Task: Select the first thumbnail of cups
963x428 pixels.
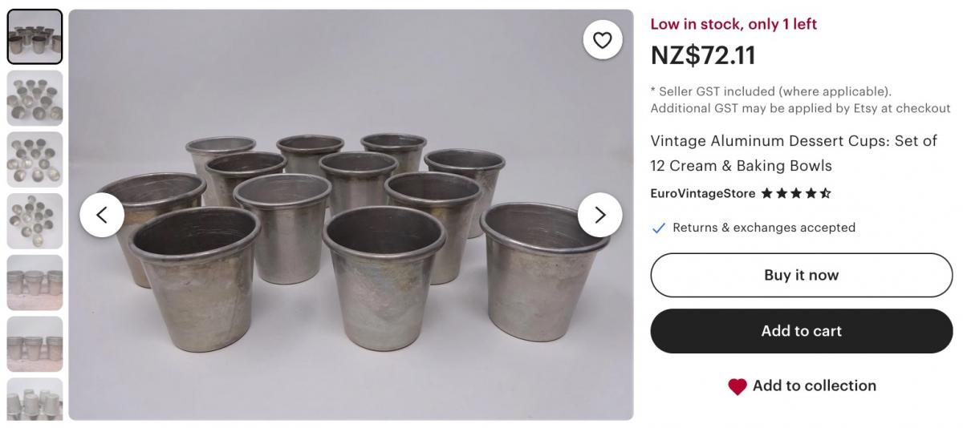Action: pyautogui.click(x=35, y=37)
